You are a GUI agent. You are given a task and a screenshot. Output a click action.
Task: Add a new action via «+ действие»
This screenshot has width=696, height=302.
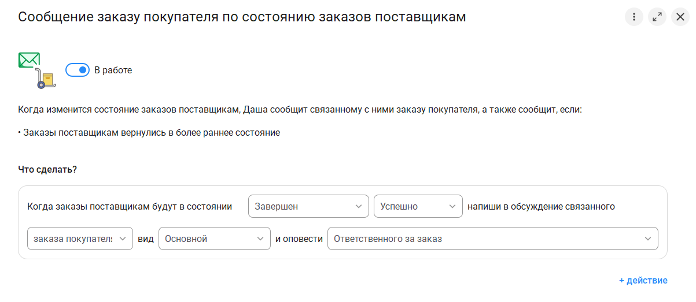coord(643,281)
